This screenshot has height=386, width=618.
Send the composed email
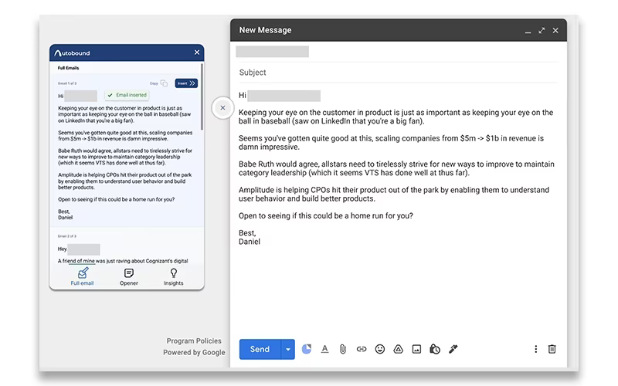coord(260,349)
